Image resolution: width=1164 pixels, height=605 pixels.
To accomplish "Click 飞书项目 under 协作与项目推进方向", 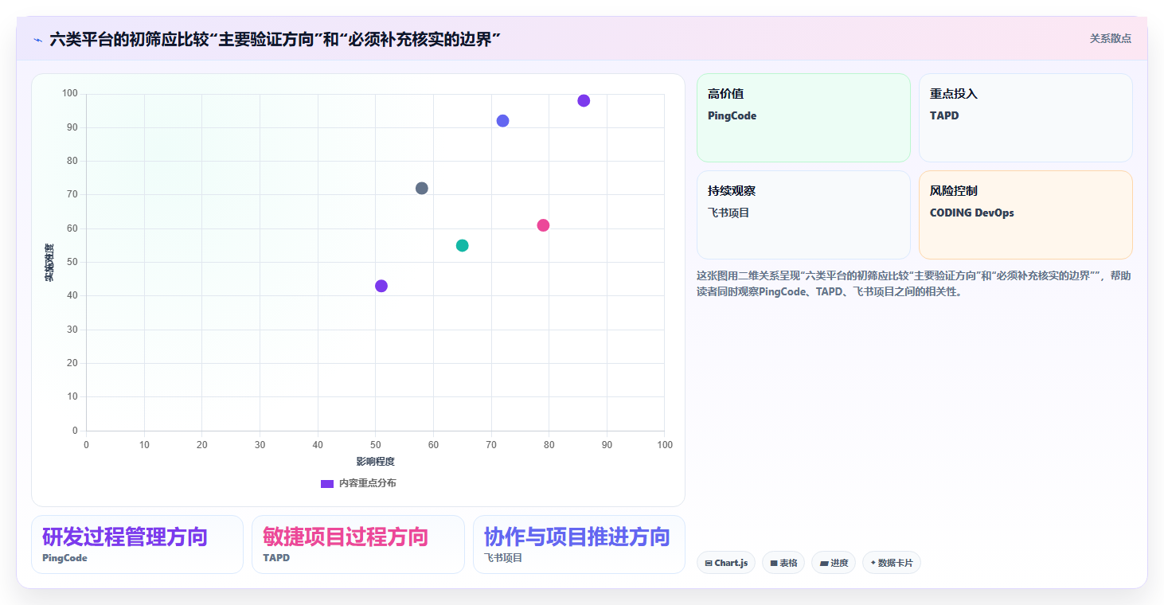I will pos(503,558).
